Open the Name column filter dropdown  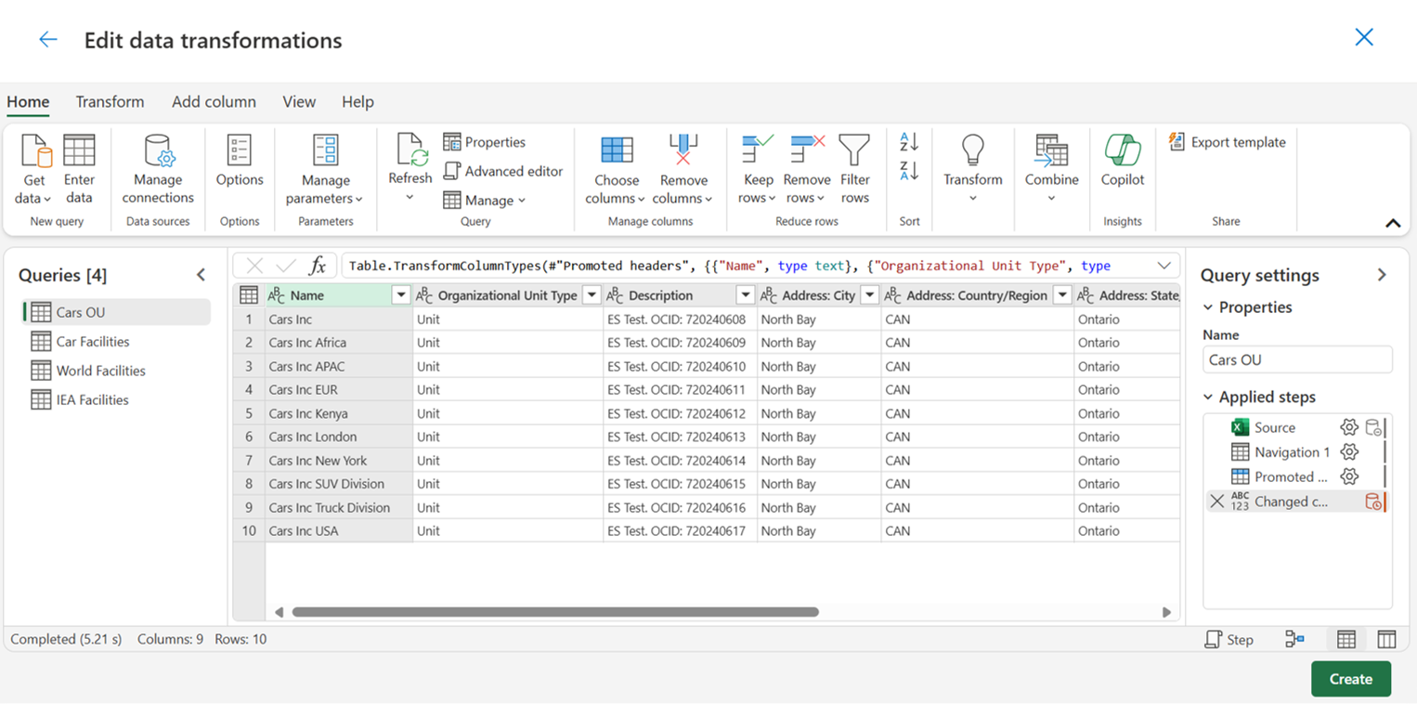pos(400,295)
